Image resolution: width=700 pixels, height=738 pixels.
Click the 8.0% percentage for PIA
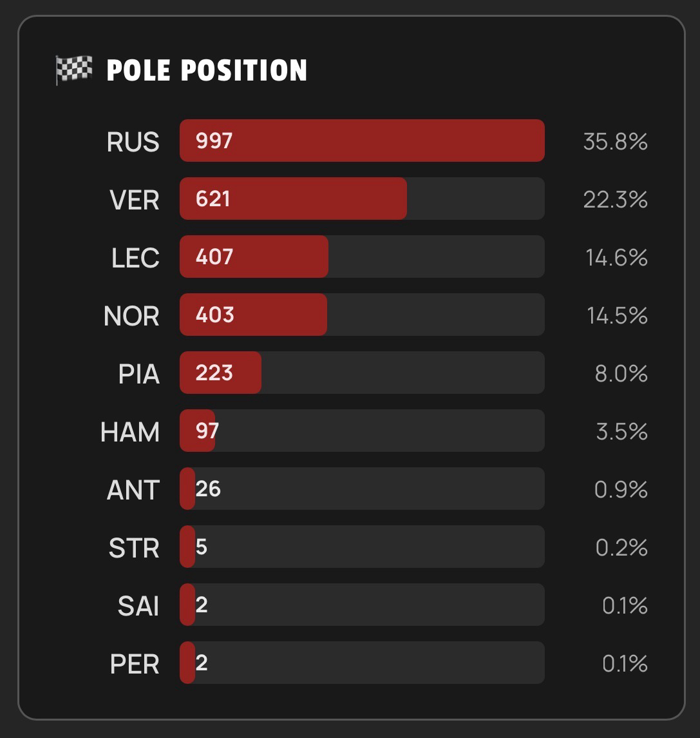click(x=621, y=374)
